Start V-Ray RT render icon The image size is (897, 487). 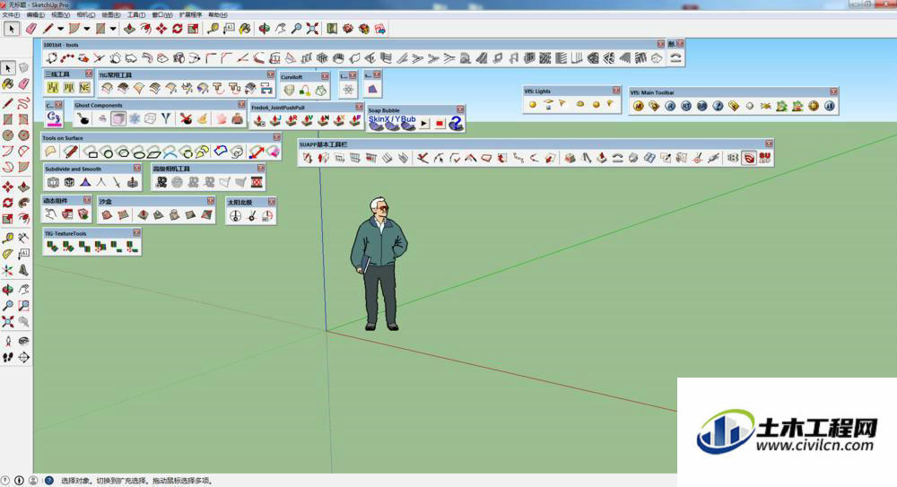click(686, 106)
